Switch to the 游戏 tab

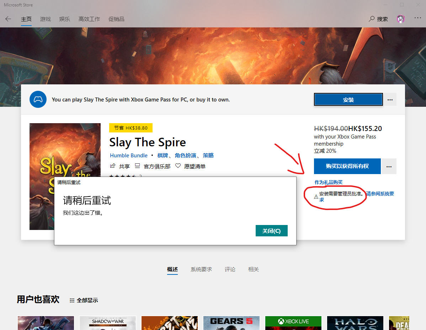[x=46, y=19]
